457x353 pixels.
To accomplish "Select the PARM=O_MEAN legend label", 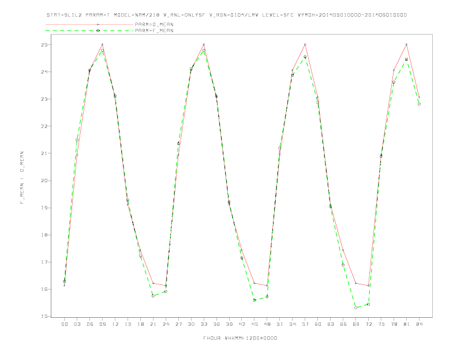I will pyautogui.click(x=154, y=24).
